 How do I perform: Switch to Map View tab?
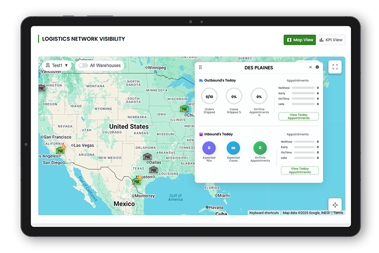pos(300,40)
